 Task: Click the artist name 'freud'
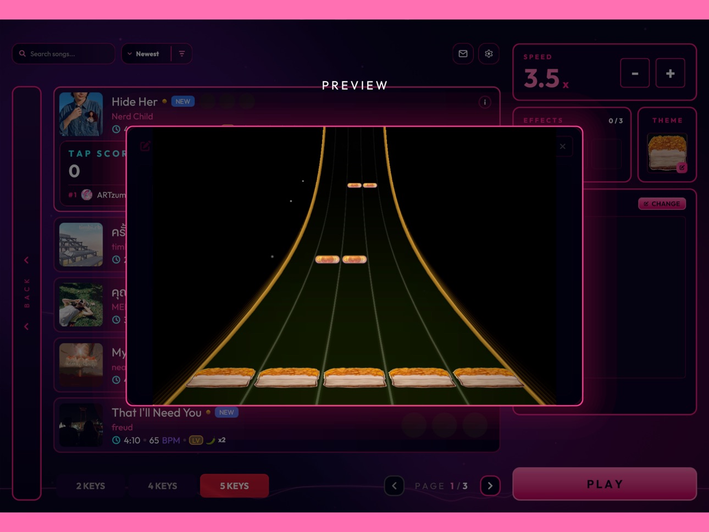pos(122,427)
